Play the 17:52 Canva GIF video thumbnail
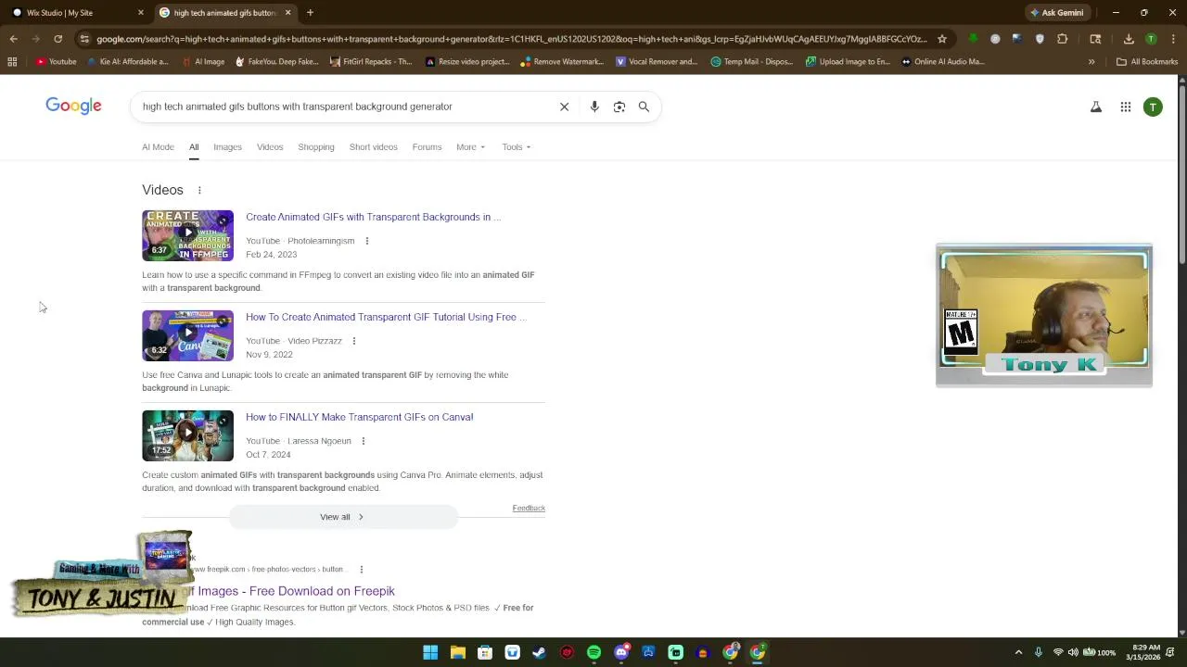Screen dimensions: 1187x667 [x=187, y=435]
